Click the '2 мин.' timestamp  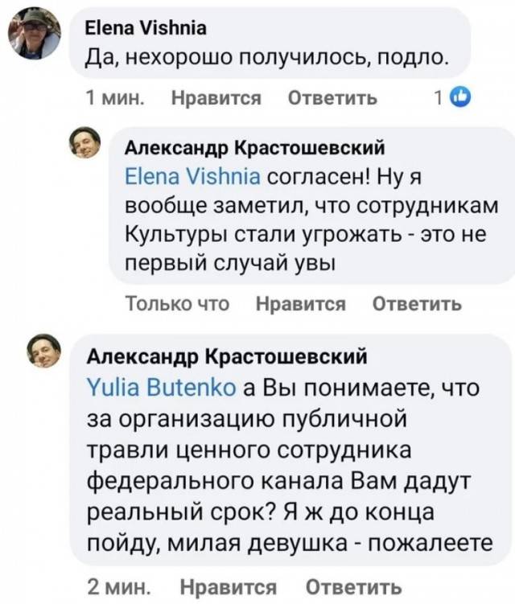119,587
